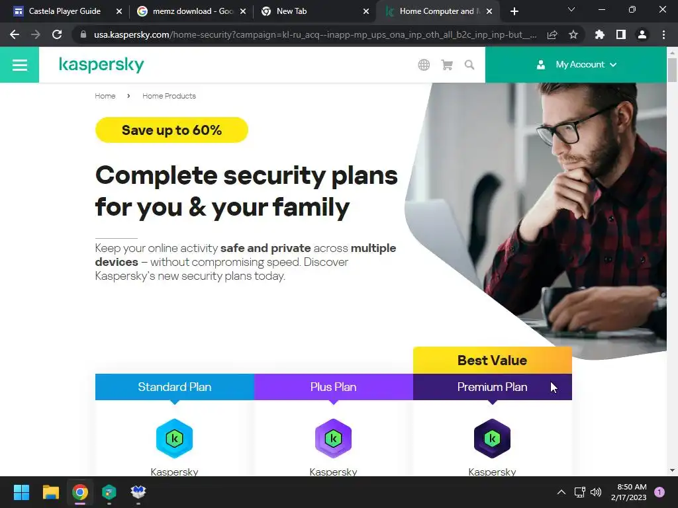Open File Explorer from the taskbar
This screenshot has width=678, height=508.
(x=50, y=492)
